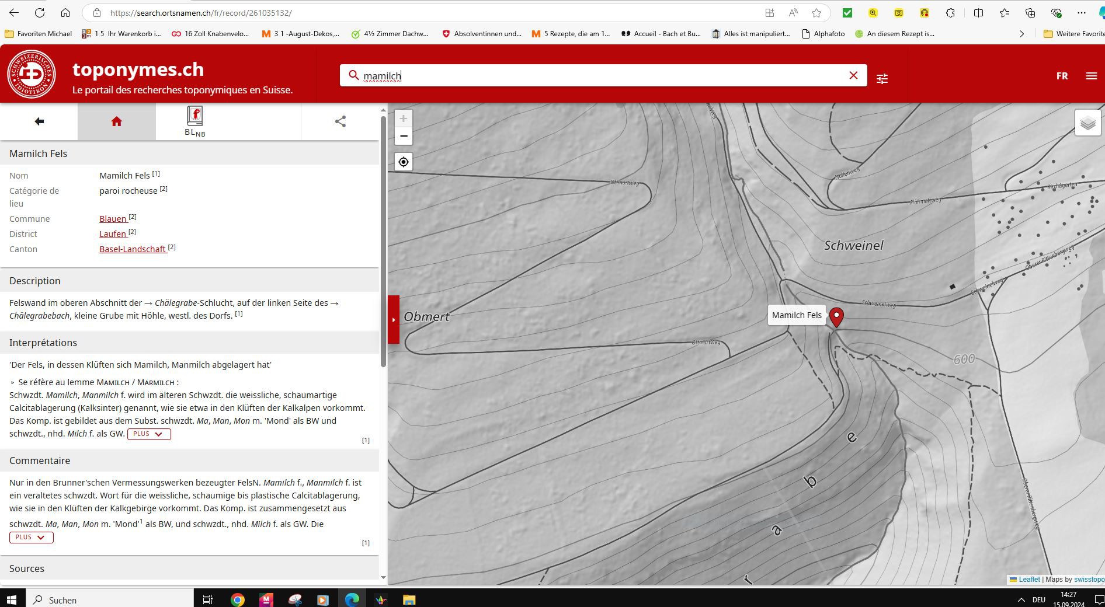1105x607 pixels.
Task: Click the left panel vertical scrollbar
Action: point(383,242)
